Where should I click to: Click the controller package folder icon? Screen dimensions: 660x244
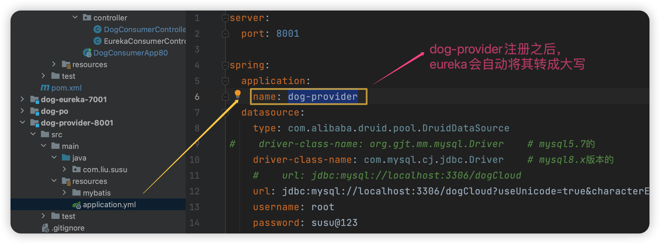coord(87,18)
